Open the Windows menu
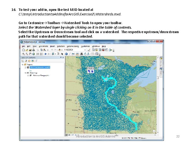 [x=96, y=46]
